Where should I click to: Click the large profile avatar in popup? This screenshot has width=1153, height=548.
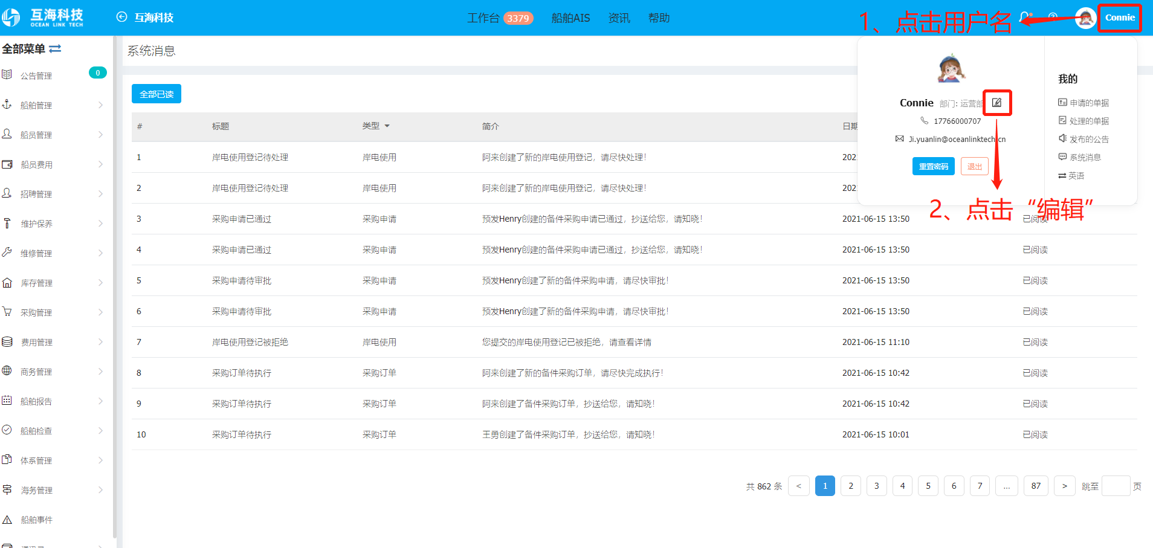(x=951, y=68)
